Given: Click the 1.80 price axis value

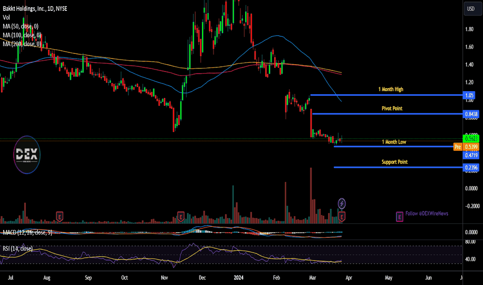Looking at the screenshot, I should click(470, 29).
